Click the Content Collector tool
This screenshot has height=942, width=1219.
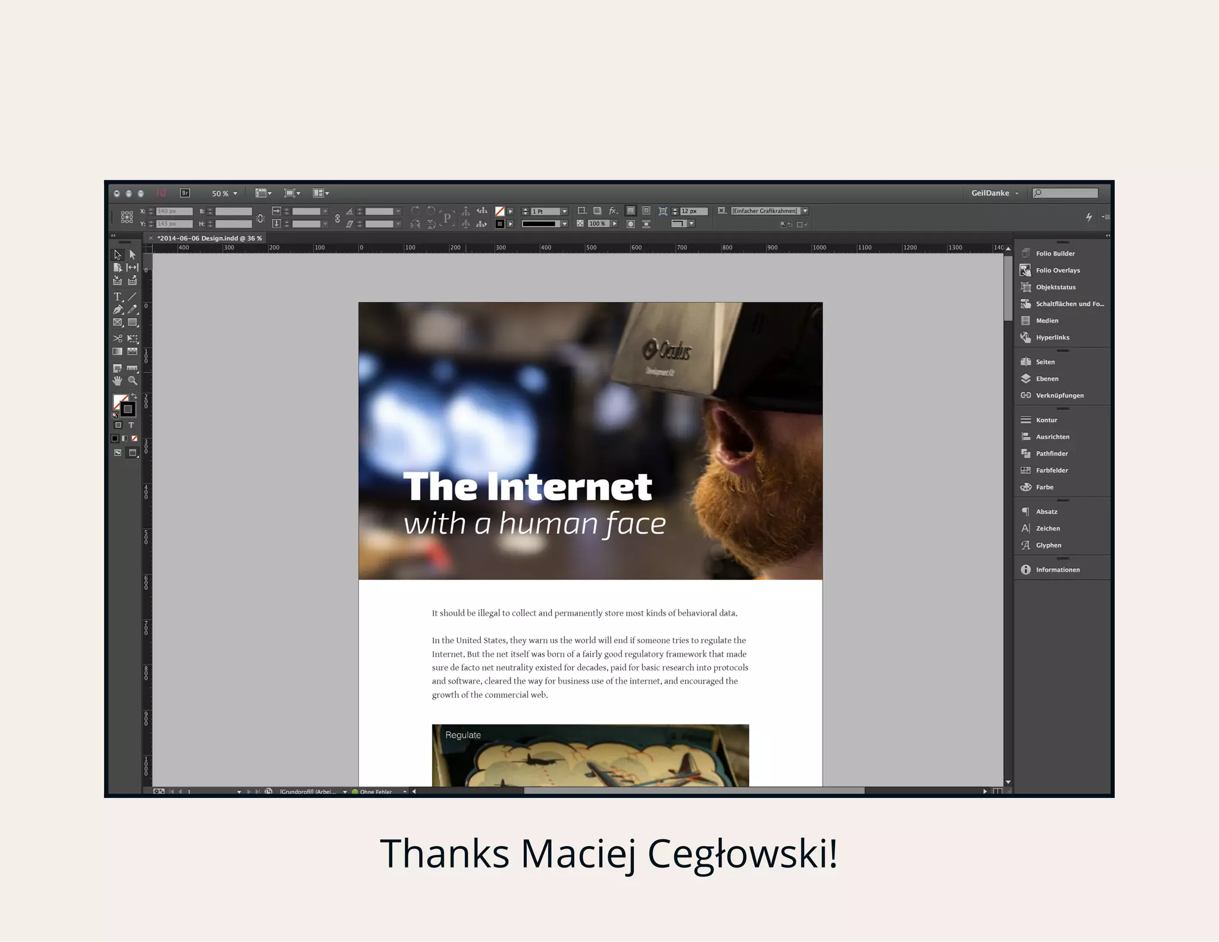click(x=118, y=280)
